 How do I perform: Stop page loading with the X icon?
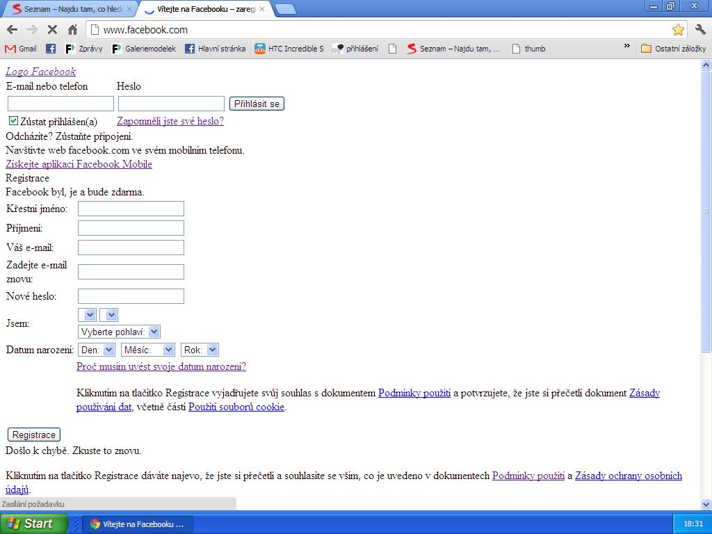tap(52, 30)
